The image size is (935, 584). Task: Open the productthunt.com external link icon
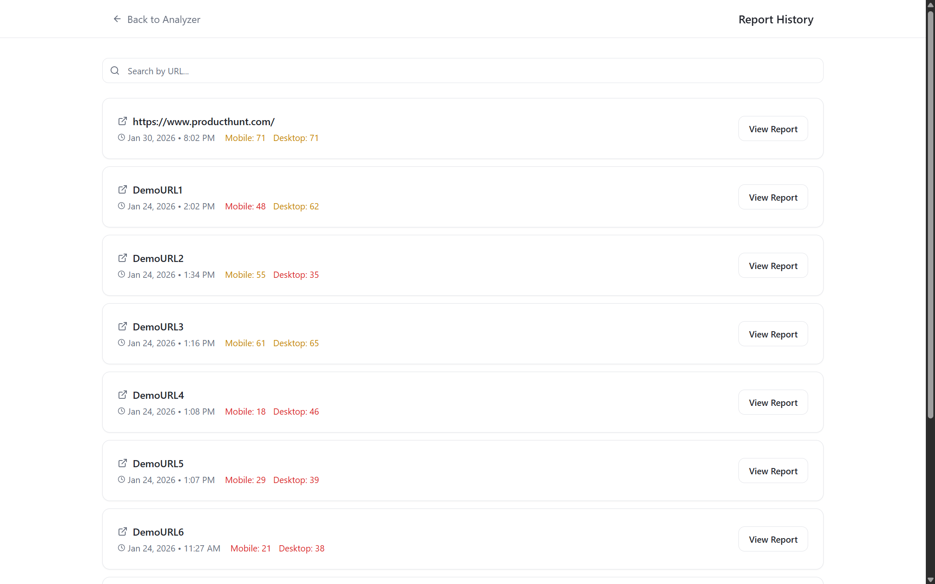[x=122, y=121]
